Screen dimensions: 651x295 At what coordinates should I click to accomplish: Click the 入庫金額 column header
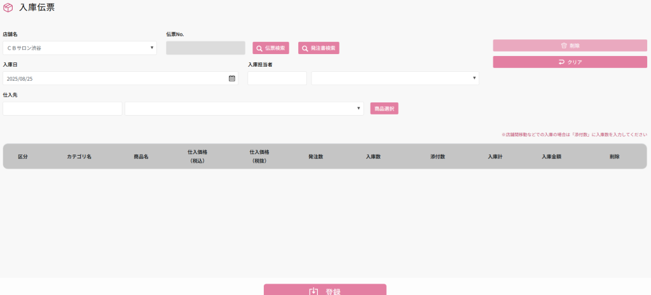tap(551, 156)
